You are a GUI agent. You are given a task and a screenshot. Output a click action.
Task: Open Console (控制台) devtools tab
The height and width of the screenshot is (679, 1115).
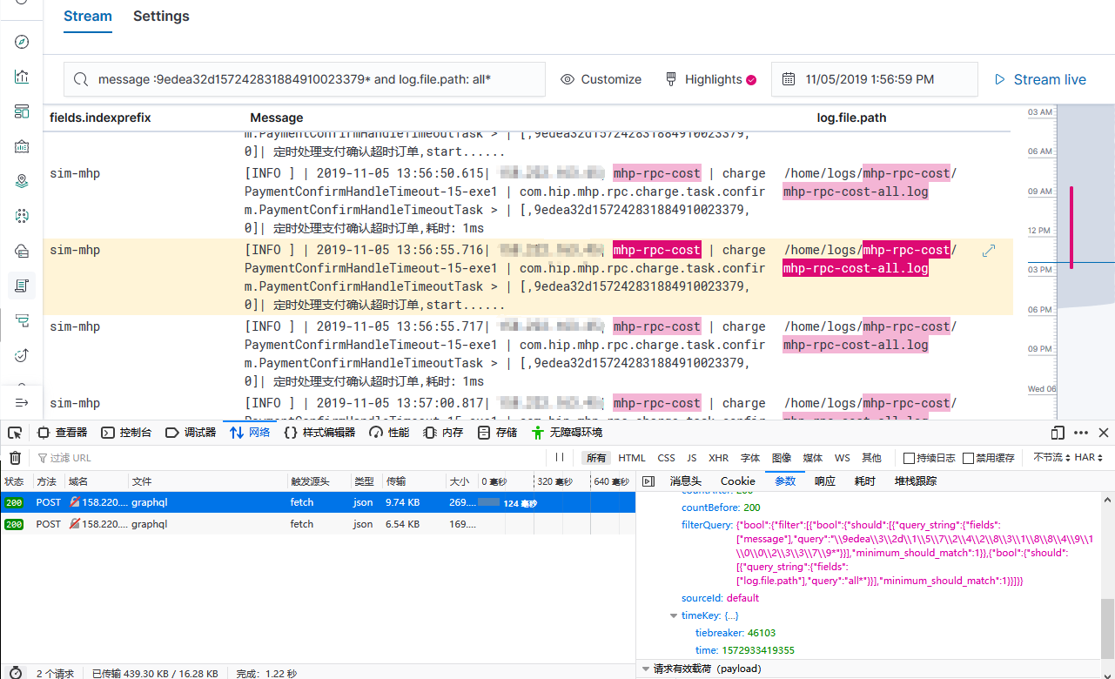click(x=126, y=433)
